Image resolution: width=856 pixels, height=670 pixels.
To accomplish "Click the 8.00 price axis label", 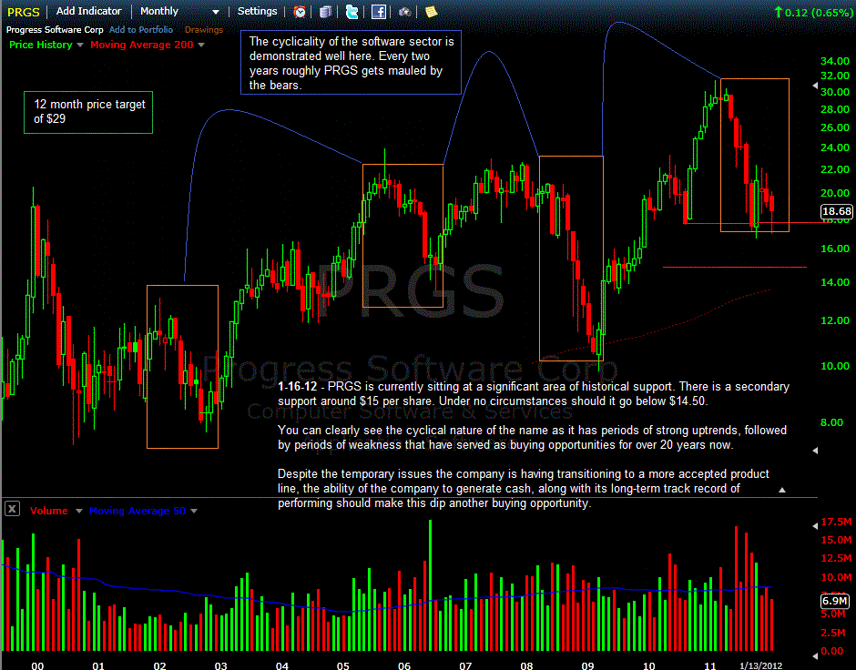I will (831, 422).
